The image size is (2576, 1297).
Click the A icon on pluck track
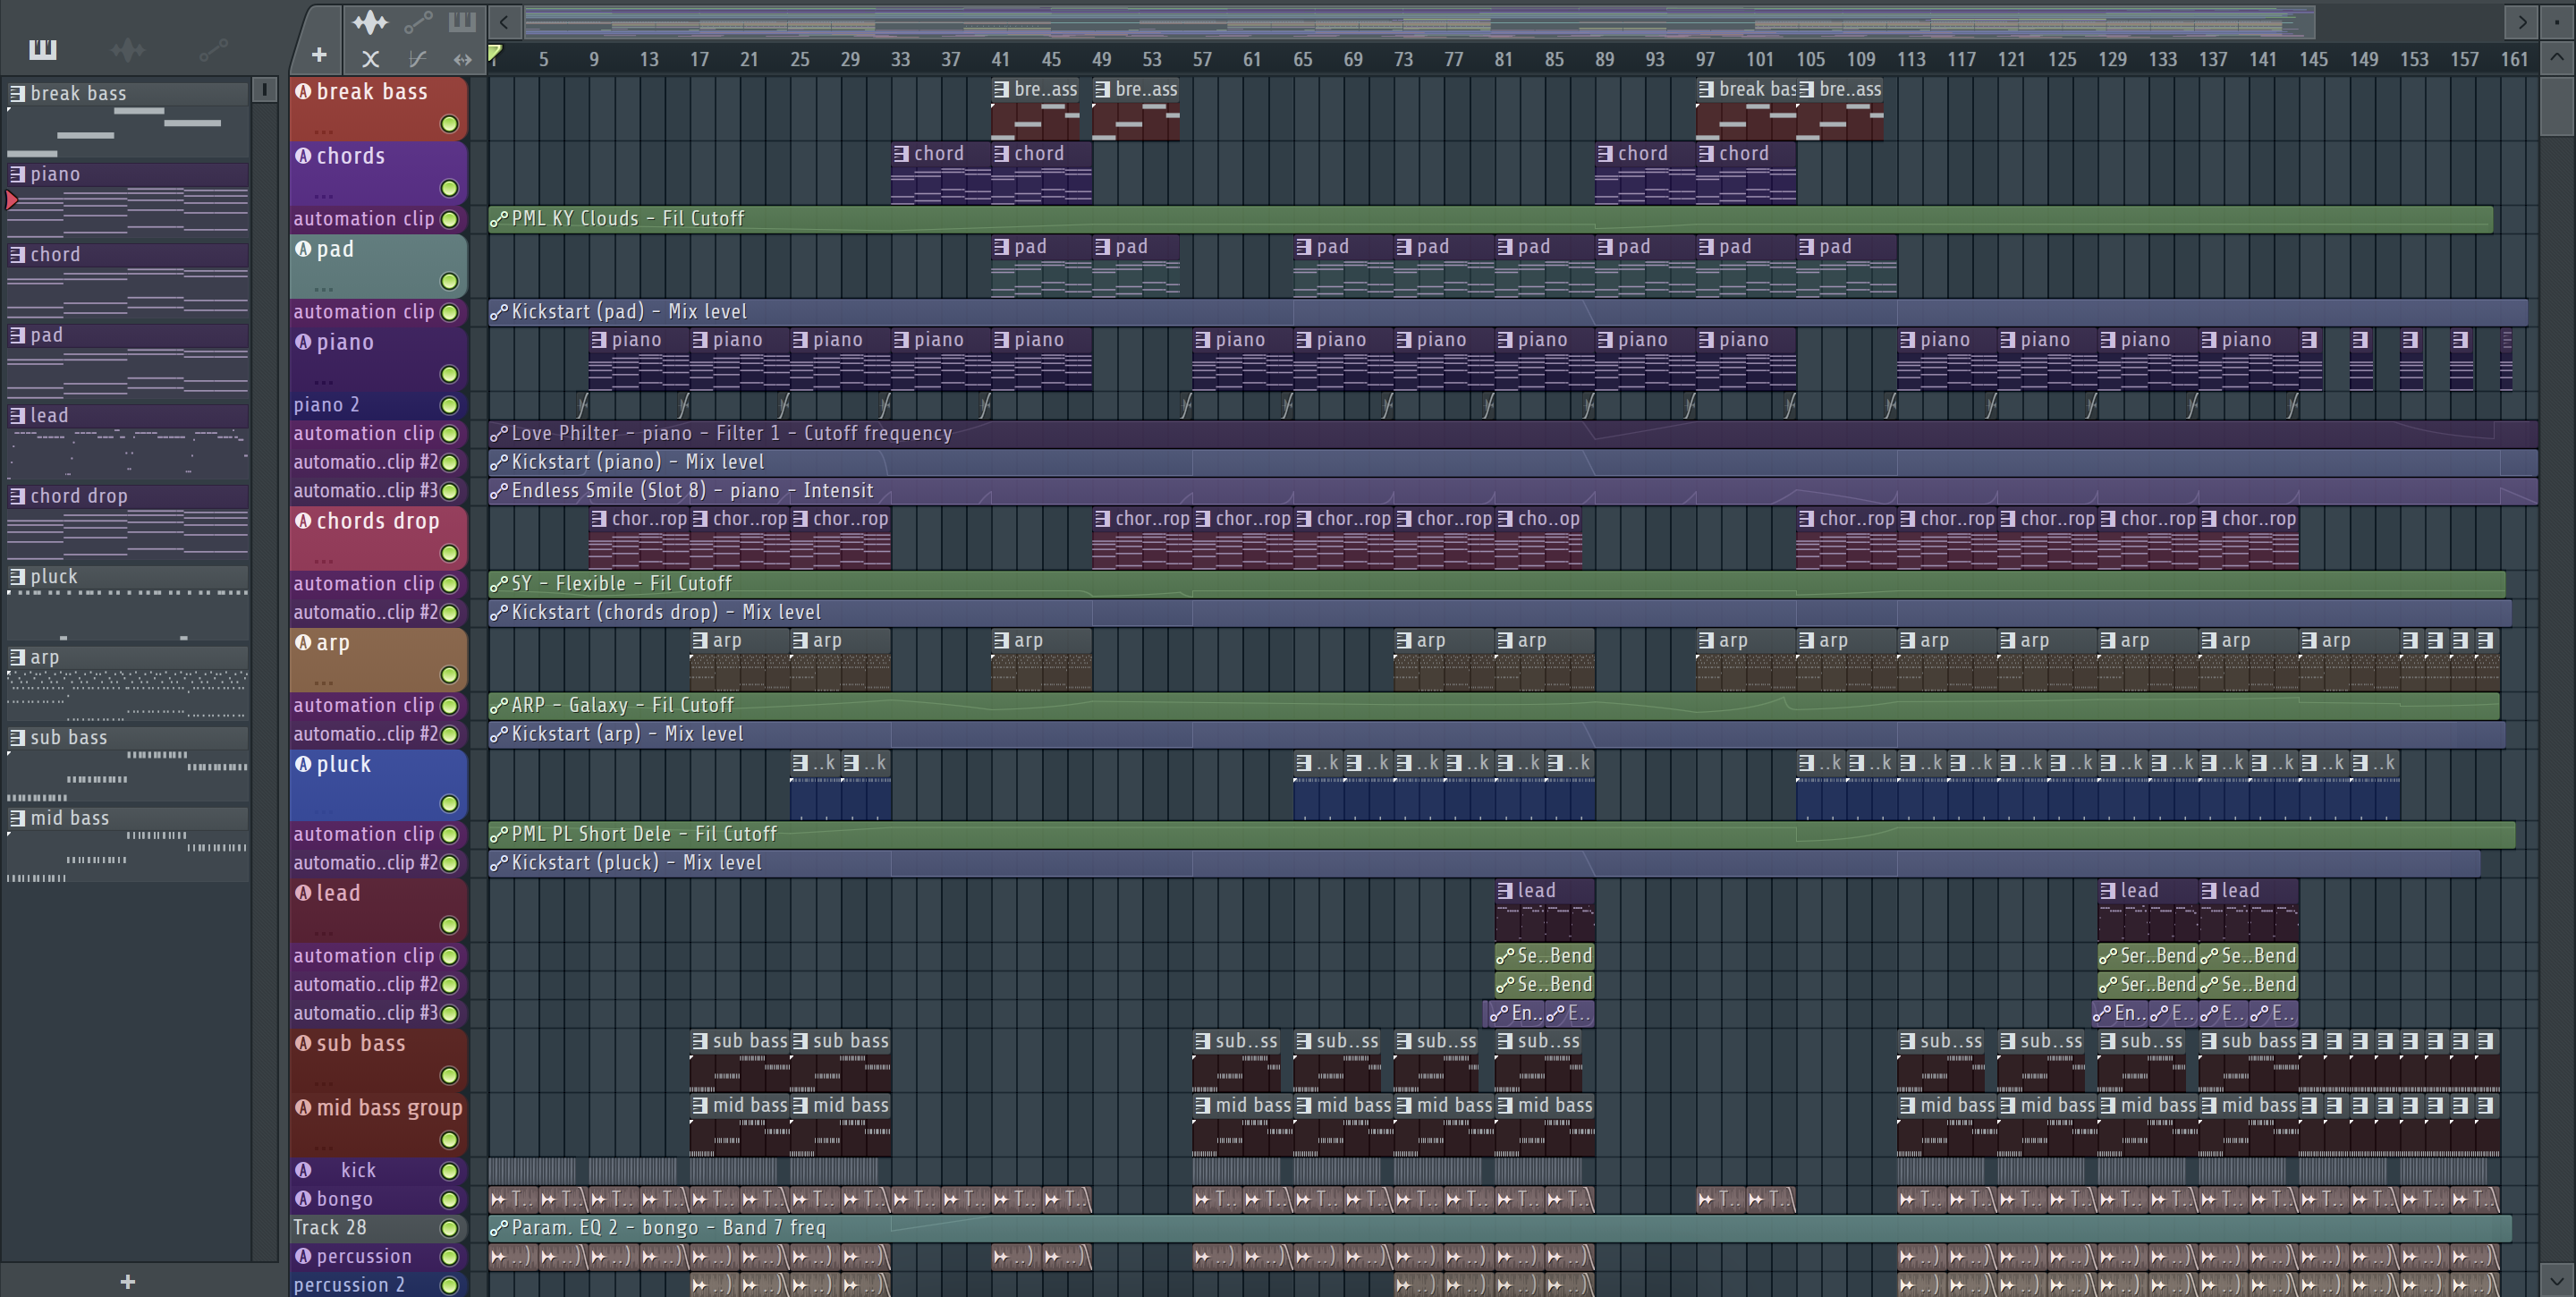[303, 763]
